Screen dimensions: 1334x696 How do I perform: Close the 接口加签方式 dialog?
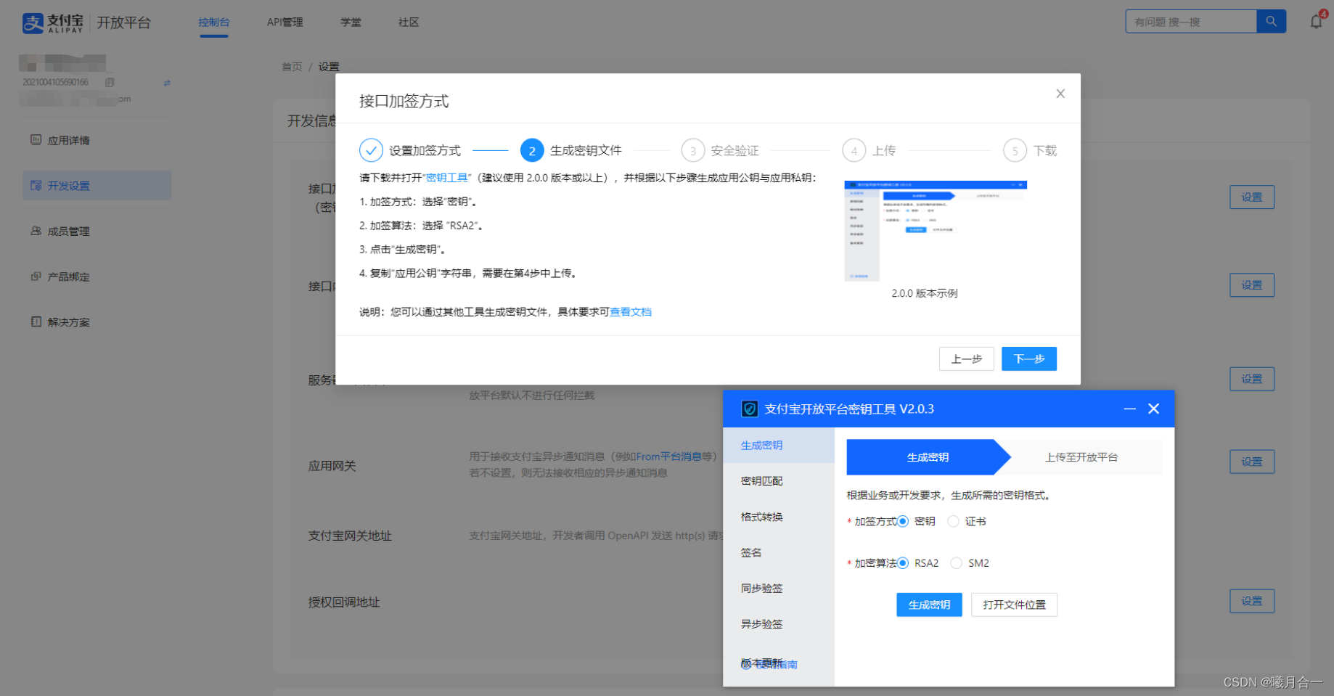coord(1060,94)
